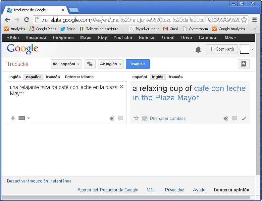The width and height of the screenshot is (262, 201).
Task: Star the translation to save it
Action: pyautogui.click(x=136, y=118)
